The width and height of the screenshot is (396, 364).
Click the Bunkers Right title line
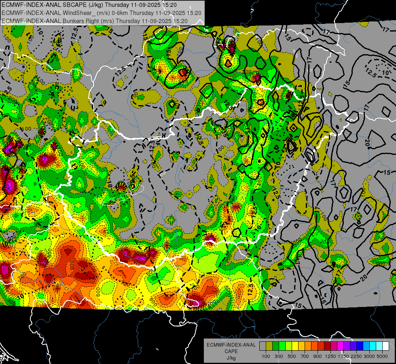[95, 21]
